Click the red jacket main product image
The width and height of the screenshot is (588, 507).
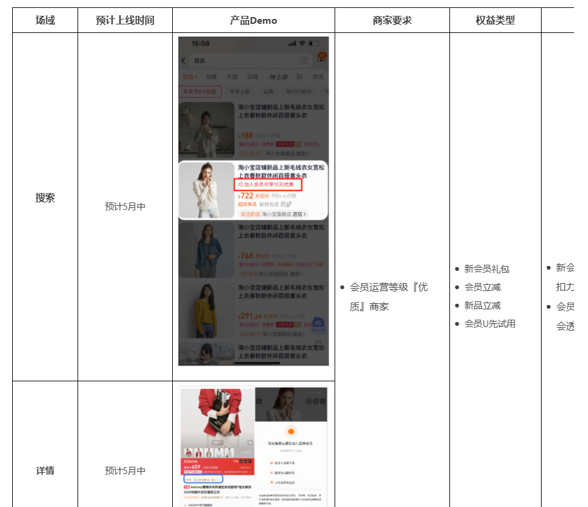click(217, 418)
